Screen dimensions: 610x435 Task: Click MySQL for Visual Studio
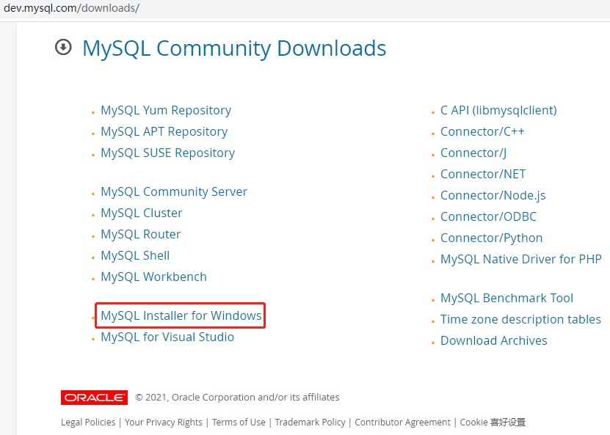click(167, 337)
